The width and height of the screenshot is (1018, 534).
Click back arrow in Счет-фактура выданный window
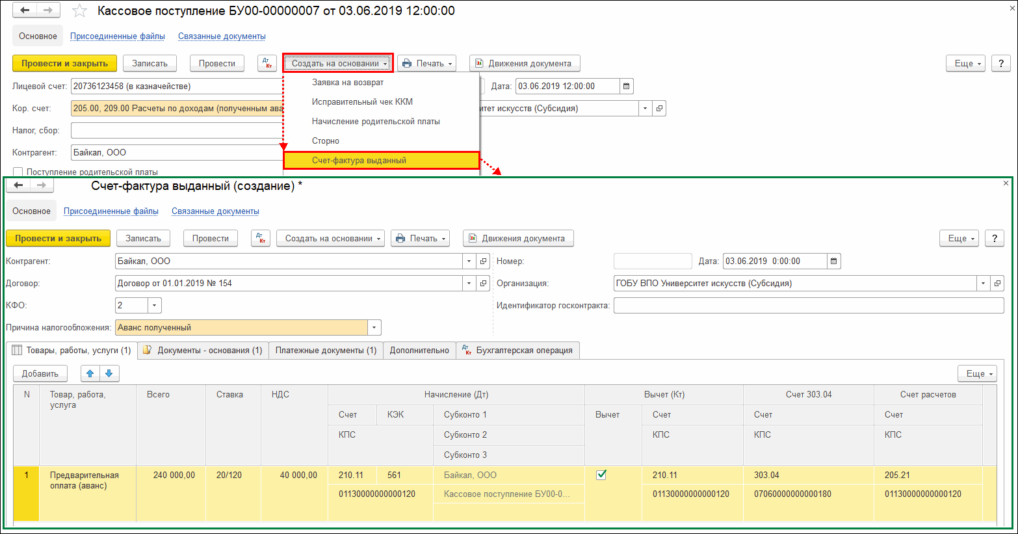(x=18, y=185)
